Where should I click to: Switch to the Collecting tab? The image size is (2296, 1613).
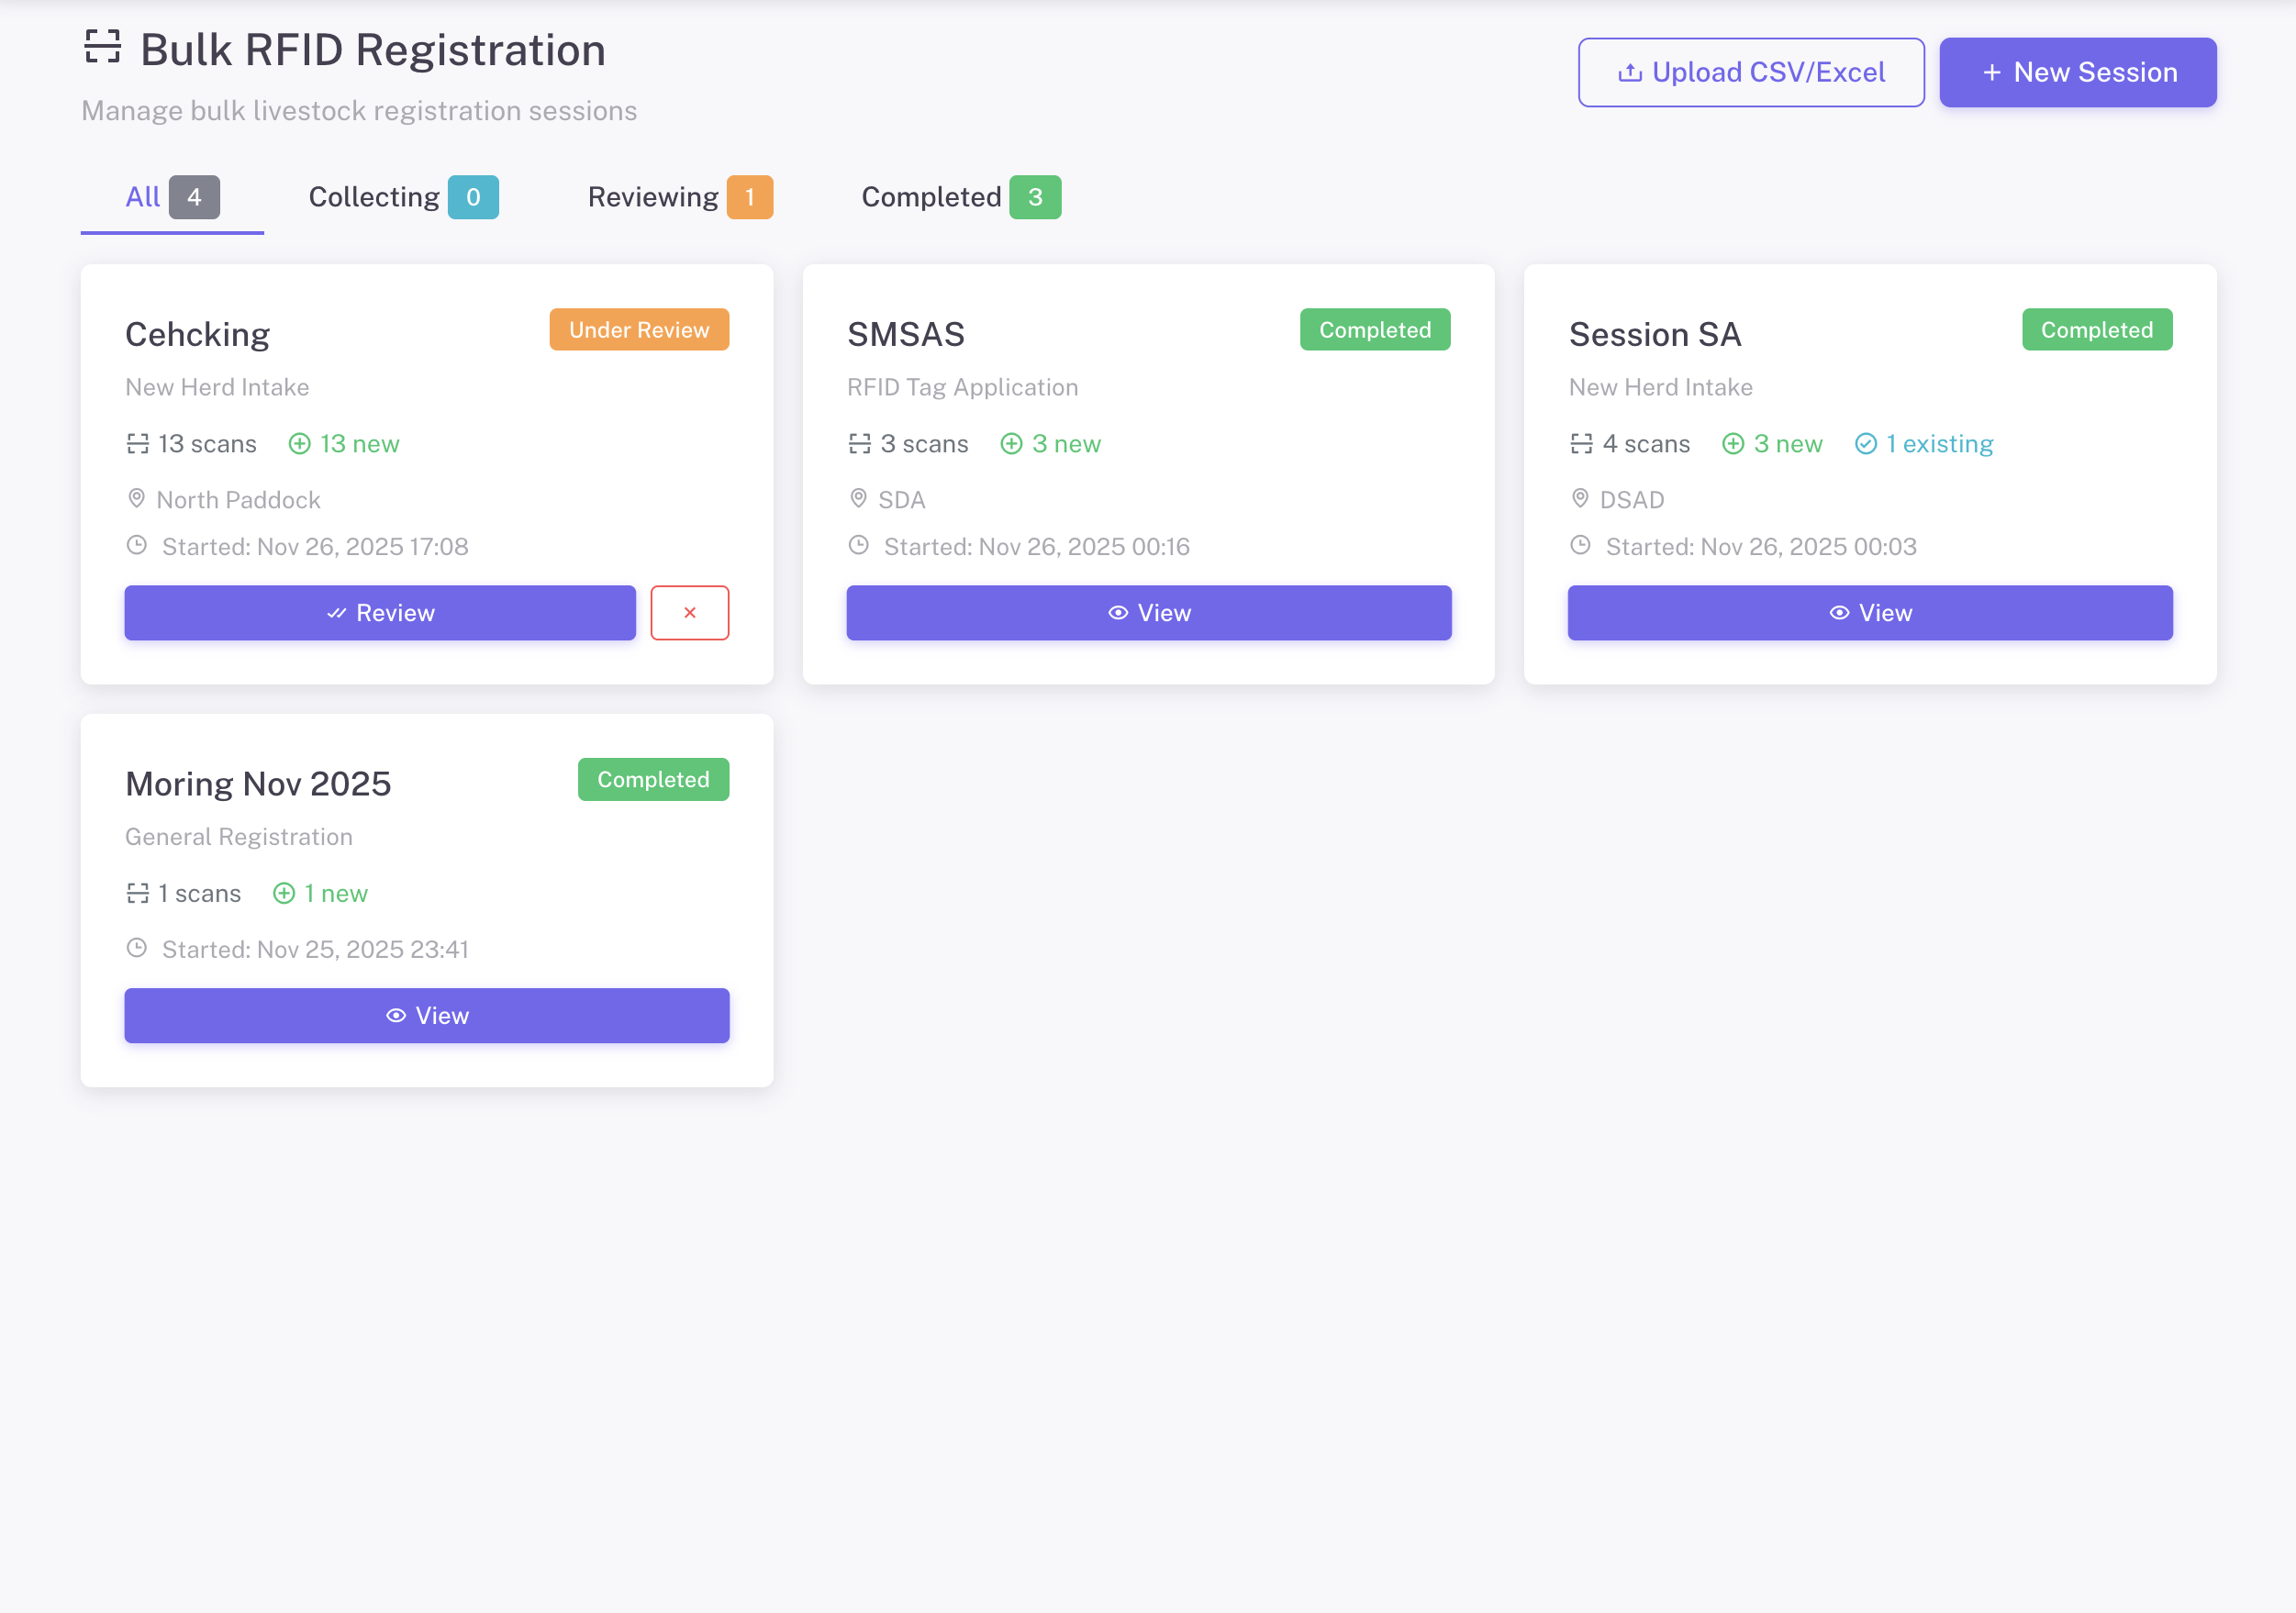click(402, 197)
